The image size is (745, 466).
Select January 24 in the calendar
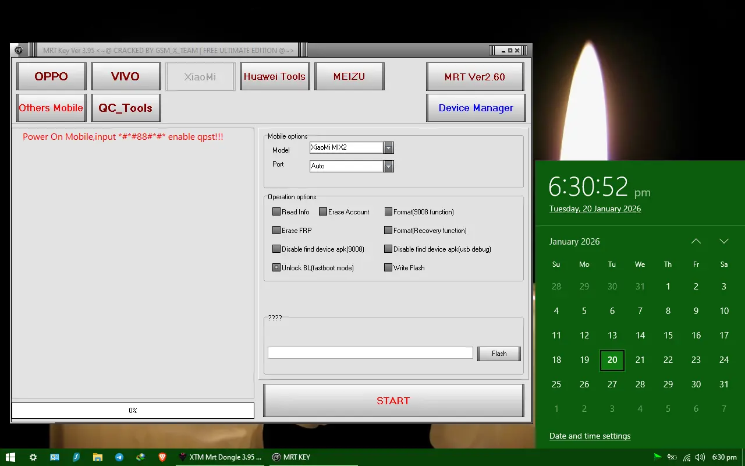pos(724,360)
